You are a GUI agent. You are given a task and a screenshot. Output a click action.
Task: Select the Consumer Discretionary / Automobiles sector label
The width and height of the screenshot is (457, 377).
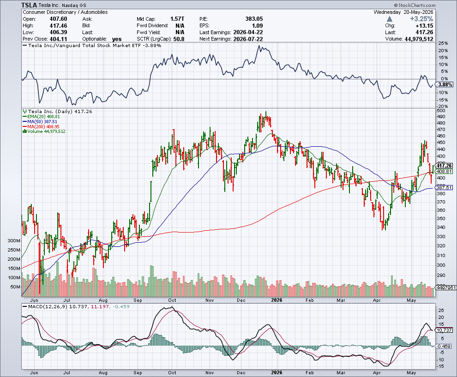pyautogui.click(x=65, y=12)
